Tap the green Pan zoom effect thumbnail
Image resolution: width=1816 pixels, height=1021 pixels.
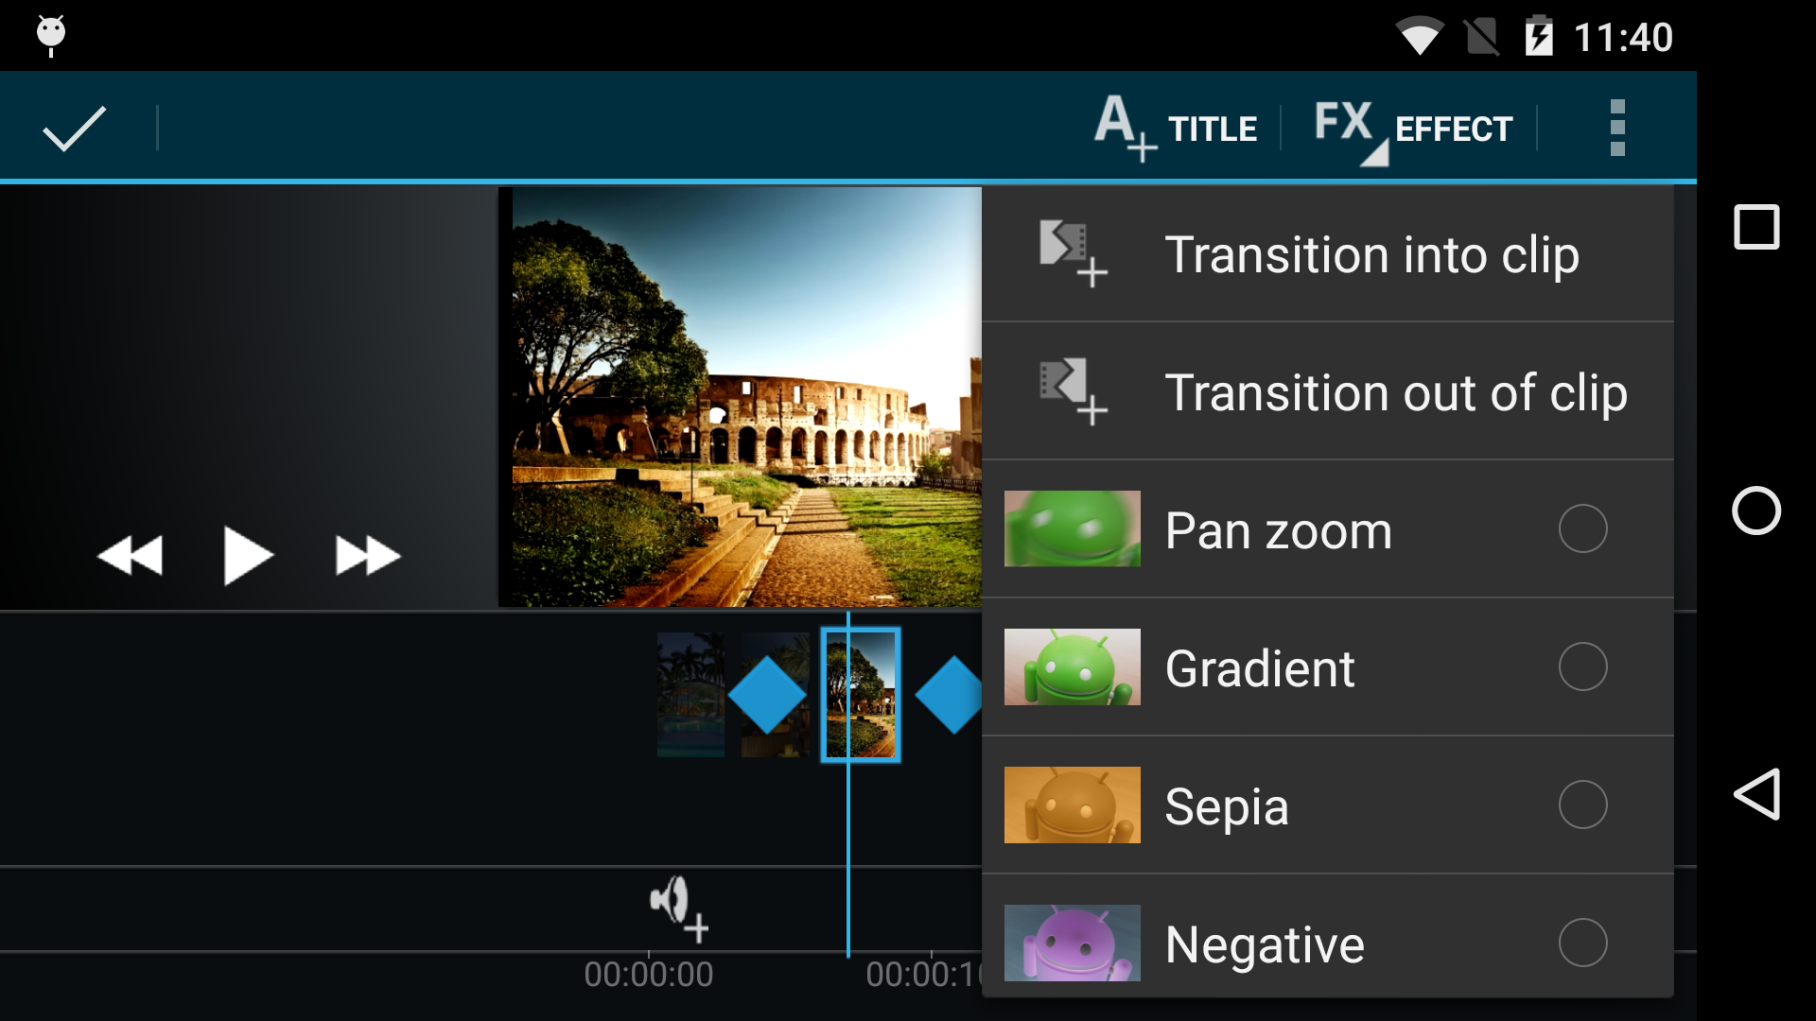[x=1072, y=529]
